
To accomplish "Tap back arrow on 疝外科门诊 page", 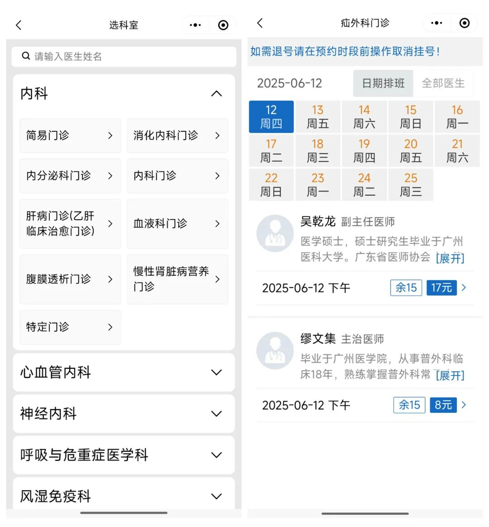I will 260,23.
